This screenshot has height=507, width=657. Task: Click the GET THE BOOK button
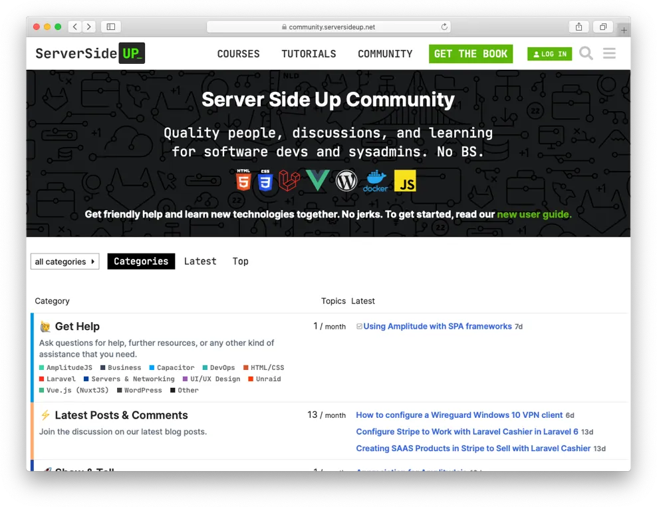(471, 54)
